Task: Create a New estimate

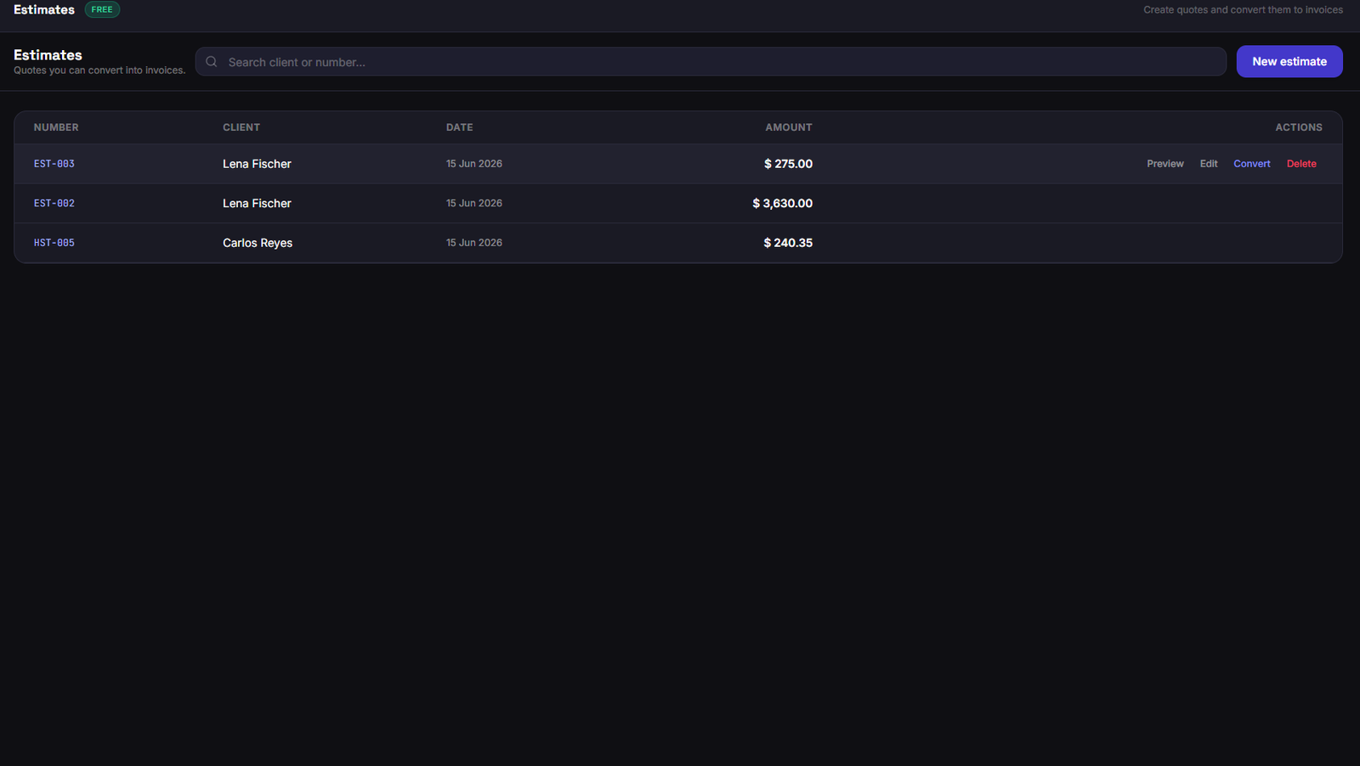Action: (x=1289, y=61)
